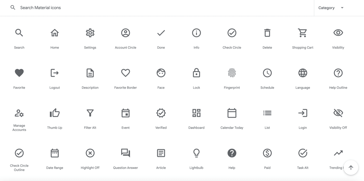This screenshot has width=364, height=181.
Task: Select the Fingerprint icon
Action: [x=232, y=73]
